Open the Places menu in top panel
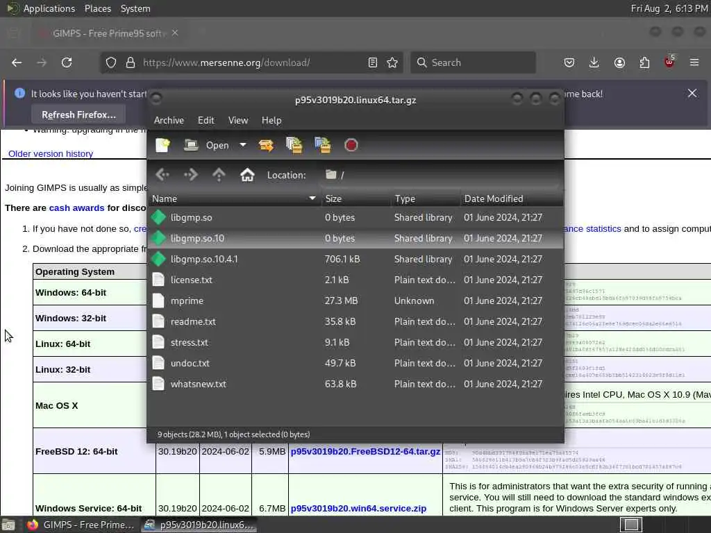 98,8
